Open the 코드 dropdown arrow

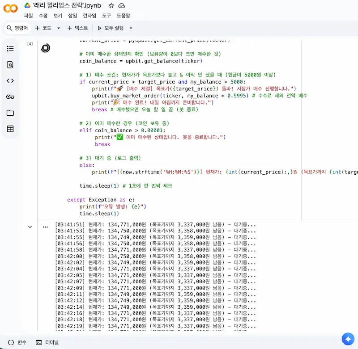(59, 28)
